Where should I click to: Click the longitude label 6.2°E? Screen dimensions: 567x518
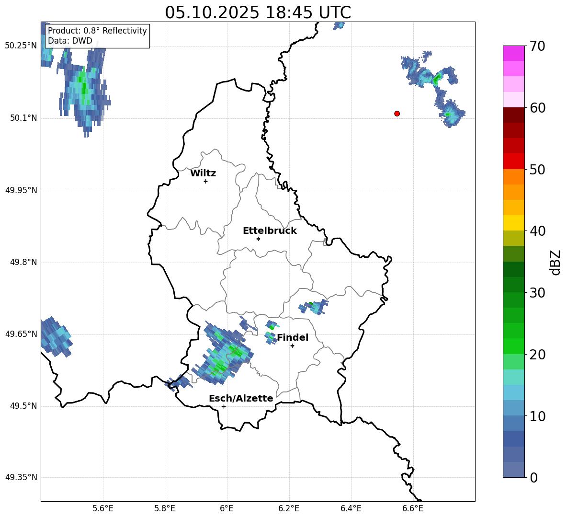pos(289,508)
